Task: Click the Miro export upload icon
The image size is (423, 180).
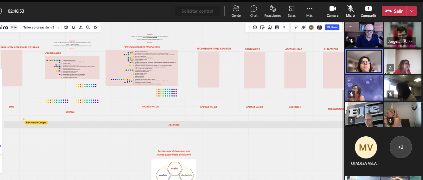Action: pyautogui.click(x=81, y=28)
